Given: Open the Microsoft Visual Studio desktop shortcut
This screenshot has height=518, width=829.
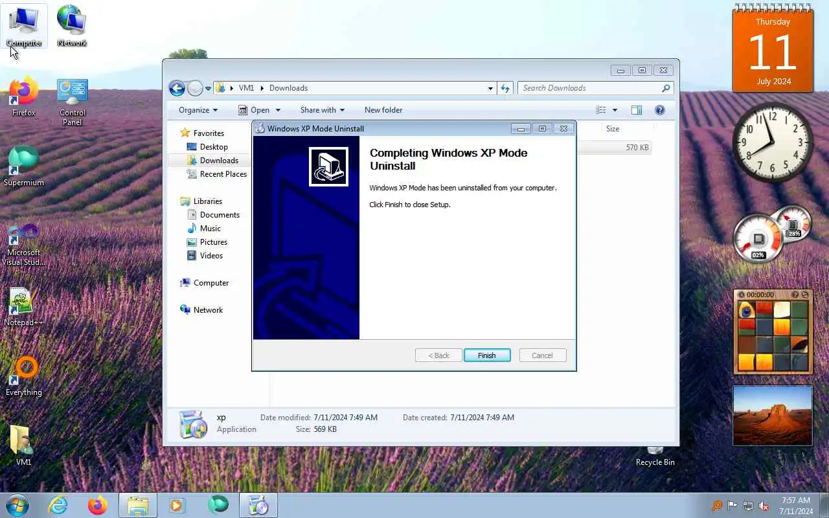Looking at the screenshot, I should pos(24,244).
